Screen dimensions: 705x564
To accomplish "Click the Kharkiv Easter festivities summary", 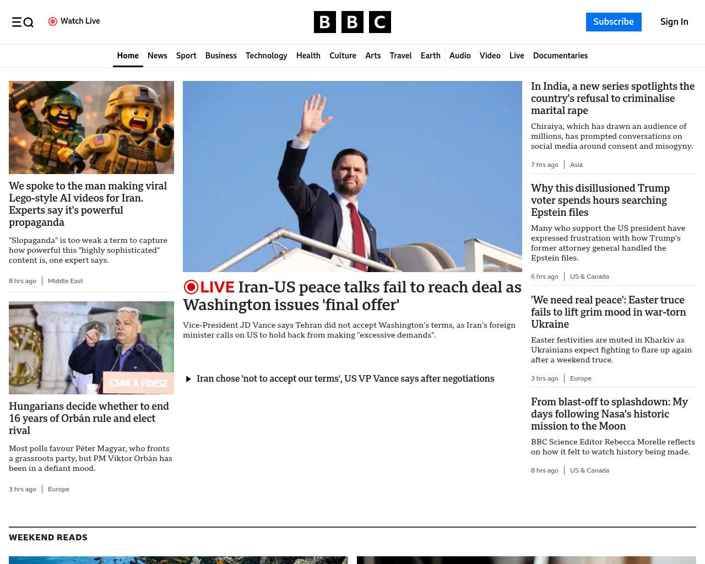I will click(x=611, y=350).
